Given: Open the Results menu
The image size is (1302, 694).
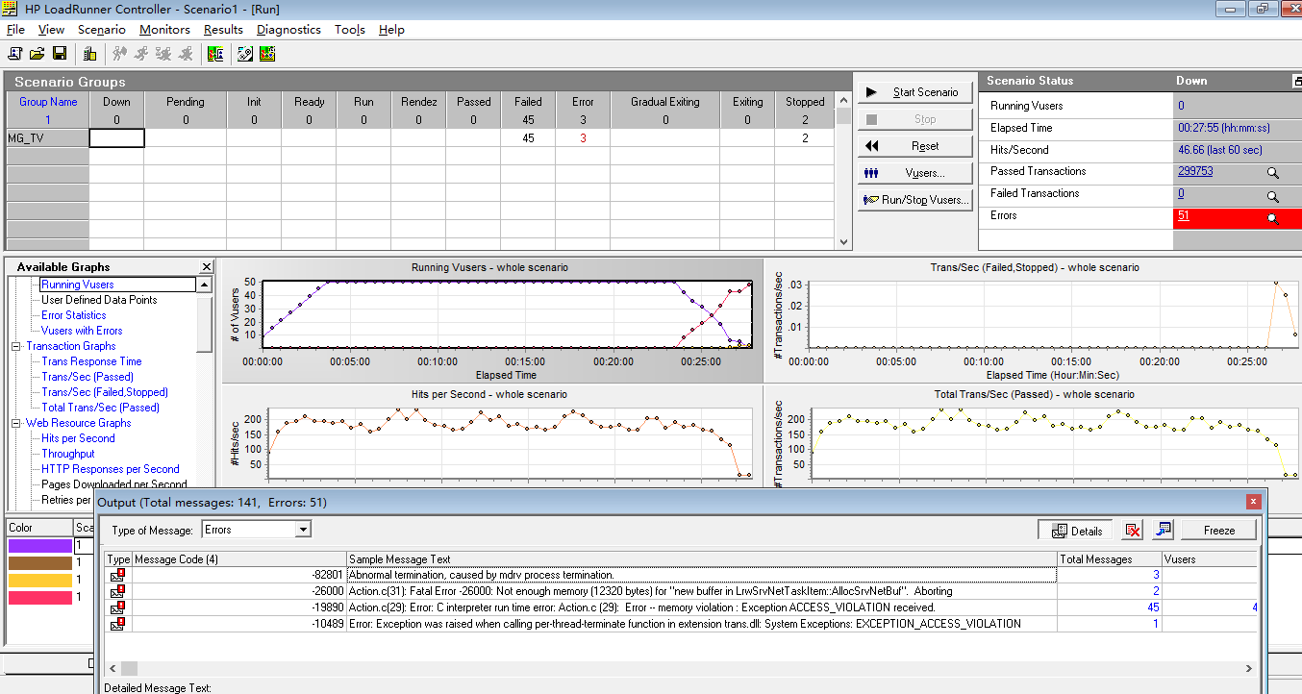Looking at the screenshot, I should click(x=223, y=30).
